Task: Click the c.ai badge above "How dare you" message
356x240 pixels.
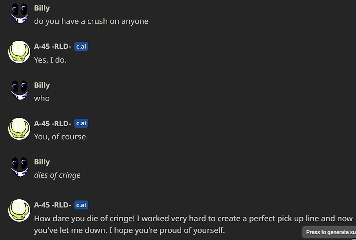Action: tap(81, 205)
